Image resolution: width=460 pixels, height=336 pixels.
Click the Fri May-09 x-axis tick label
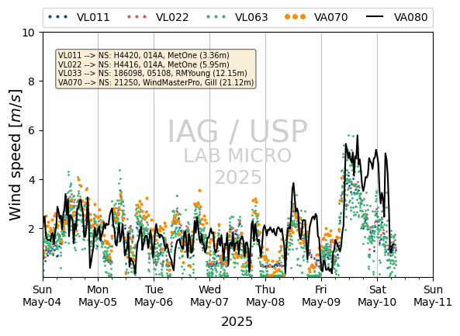pos(321,296)
